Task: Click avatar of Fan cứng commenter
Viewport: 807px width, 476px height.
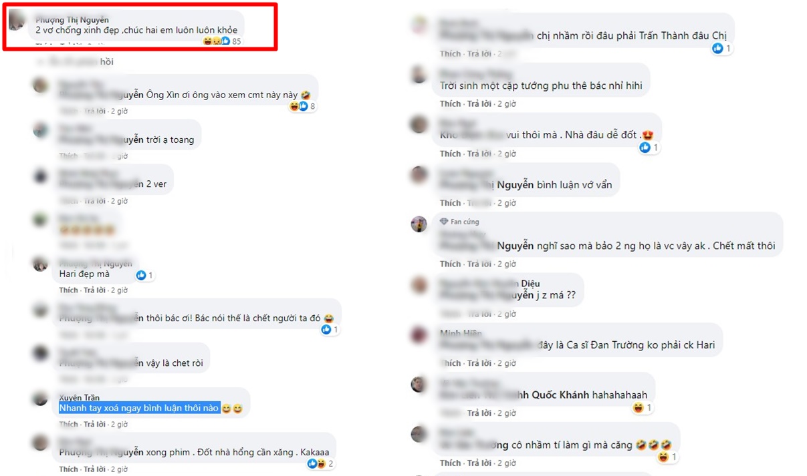Action: coord(419,224)
